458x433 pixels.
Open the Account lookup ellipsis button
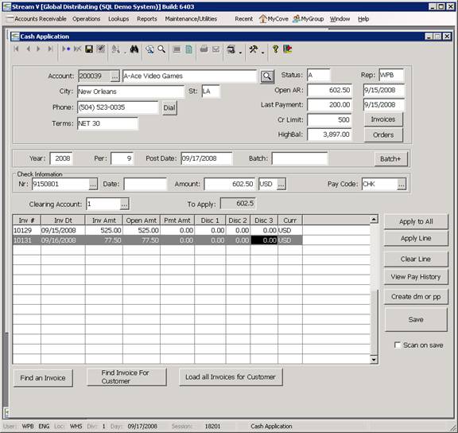[115, 76]
